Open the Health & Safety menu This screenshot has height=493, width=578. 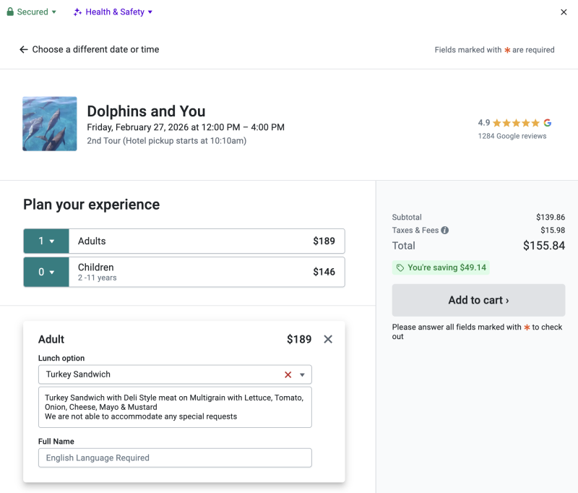113,12
